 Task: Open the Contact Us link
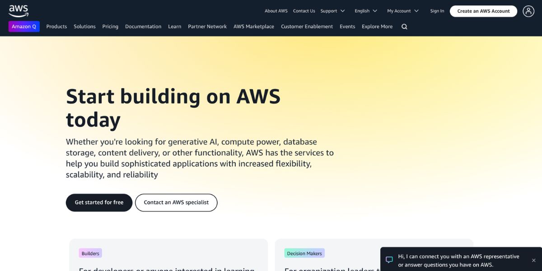point(304,11)
